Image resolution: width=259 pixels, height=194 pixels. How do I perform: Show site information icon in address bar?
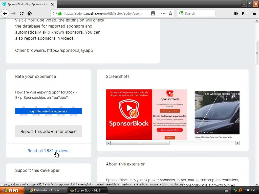point(55,13)
